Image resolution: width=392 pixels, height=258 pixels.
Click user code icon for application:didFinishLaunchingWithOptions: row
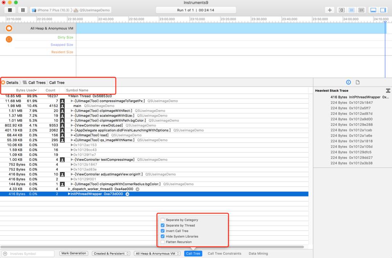(62, 130)
